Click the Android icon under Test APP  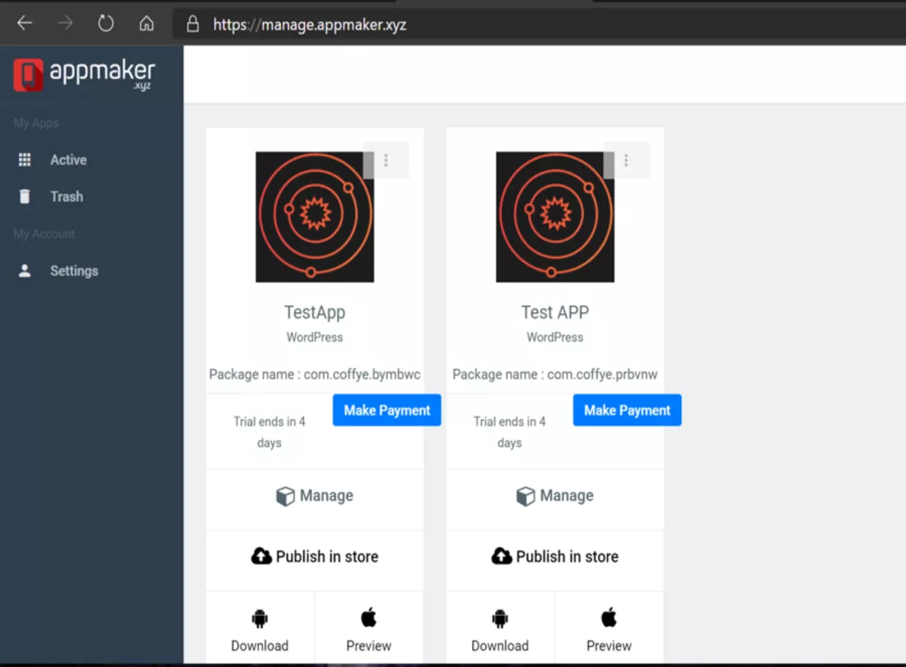pyautogui.click(x=500, y=618)
